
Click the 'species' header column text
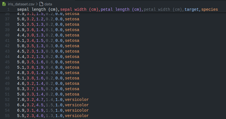coord(209,10)
